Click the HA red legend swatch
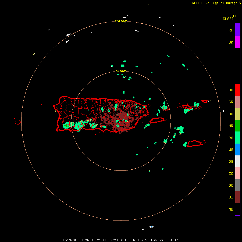The width and height of the screenshot is (242, 242). (237, 90)
